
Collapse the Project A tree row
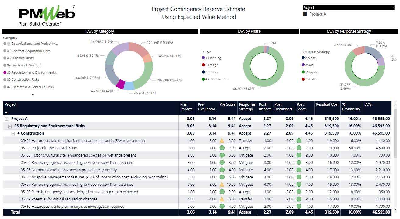7,119
